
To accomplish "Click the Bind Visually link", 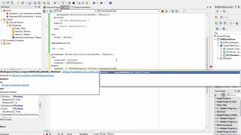I will pyautogui.click(x=6, y=119).
